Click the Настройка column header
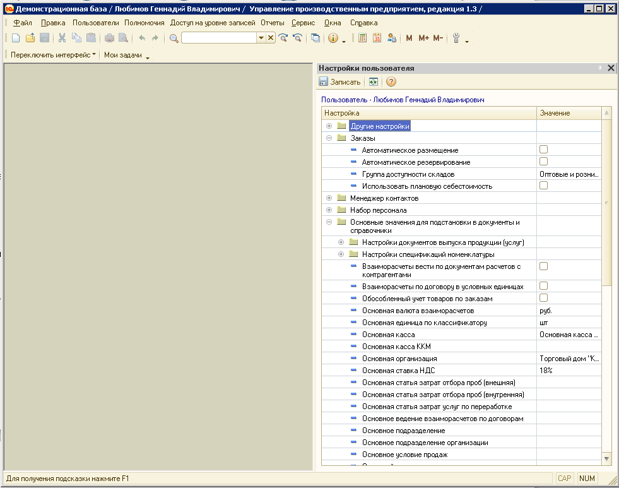This screenshot has height=488, width=619. [428, 113]
